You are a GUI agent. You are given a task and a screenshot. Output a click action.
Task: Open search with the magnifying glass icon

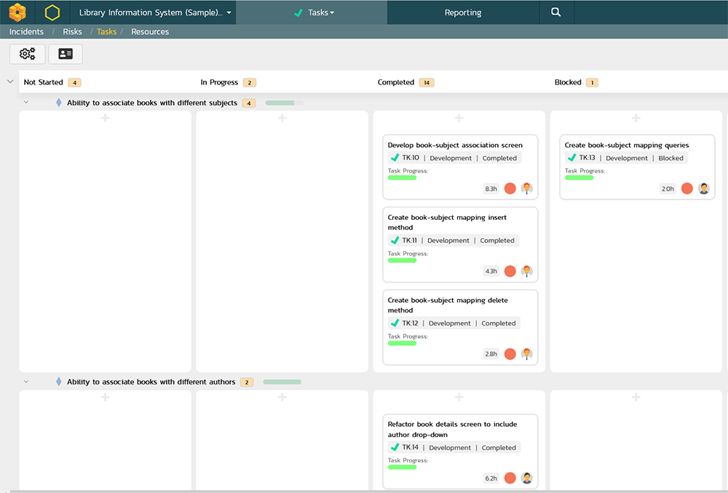[x=556, y=12]
